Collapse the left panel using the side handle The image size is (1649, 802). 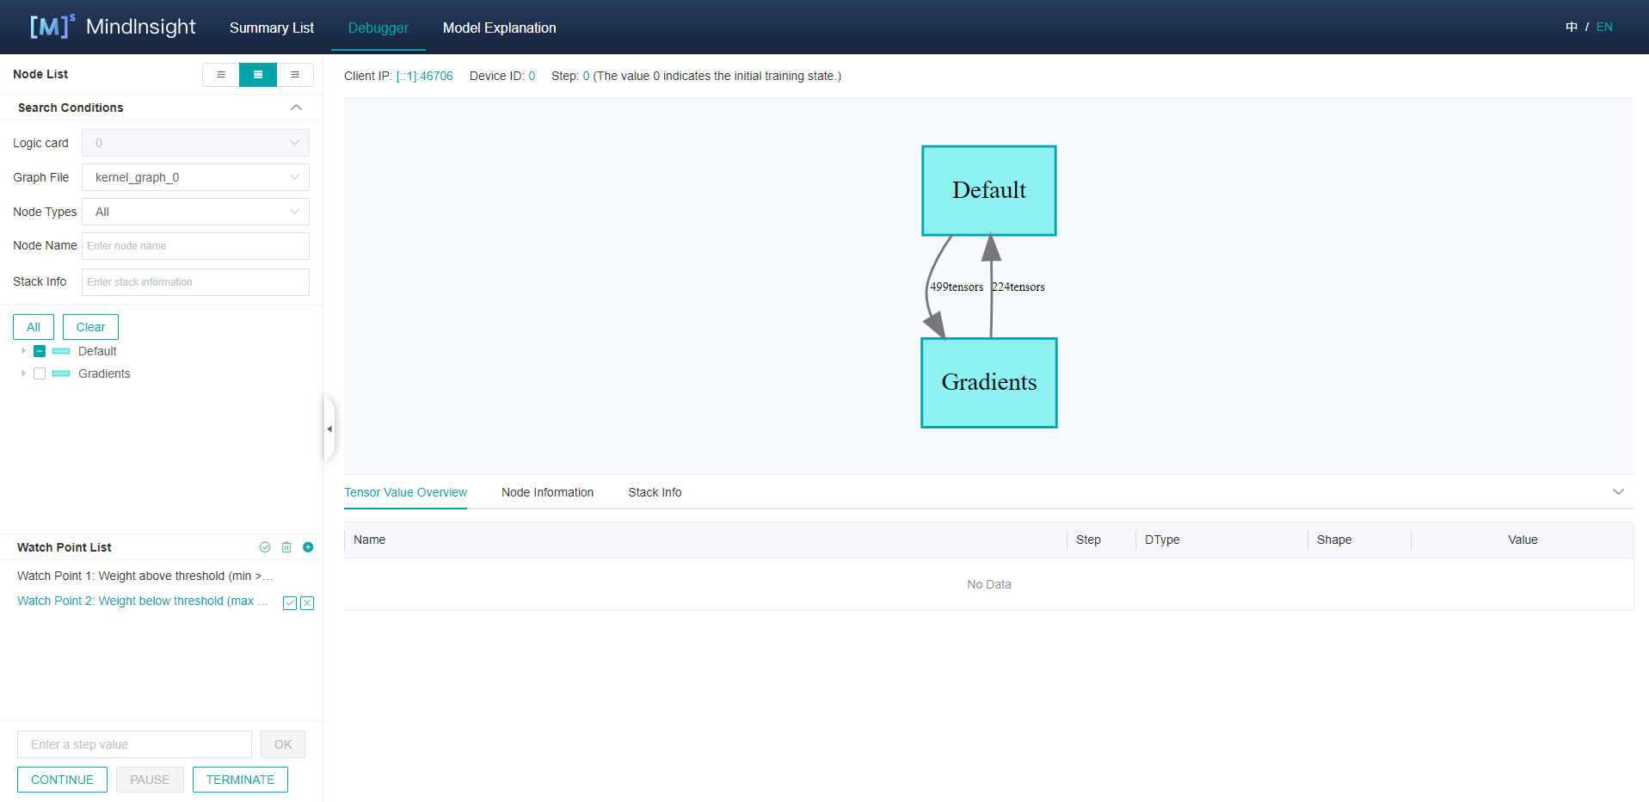(x=329, y=429)
